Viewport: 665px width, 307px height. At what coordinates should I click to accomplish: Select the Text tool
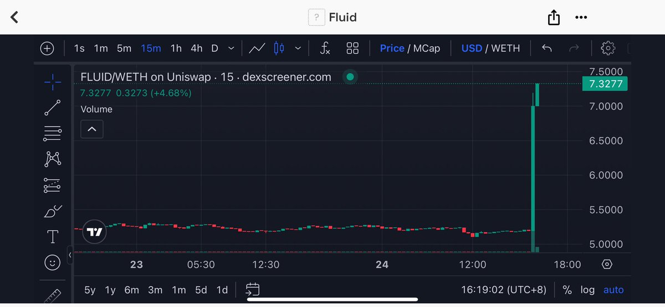click(53, 237)
